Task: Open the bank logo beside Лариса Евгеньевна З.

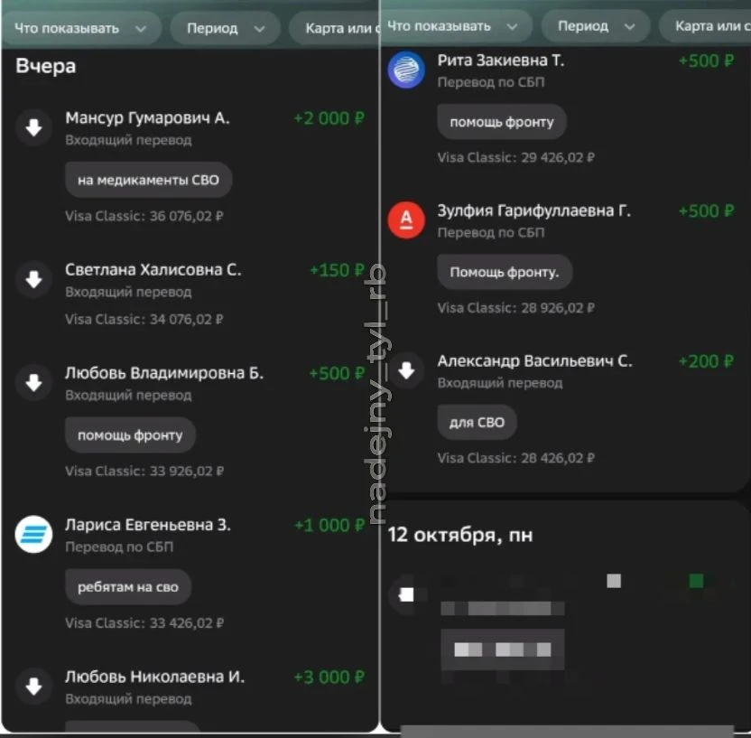Action: click(x=33, y=535)
